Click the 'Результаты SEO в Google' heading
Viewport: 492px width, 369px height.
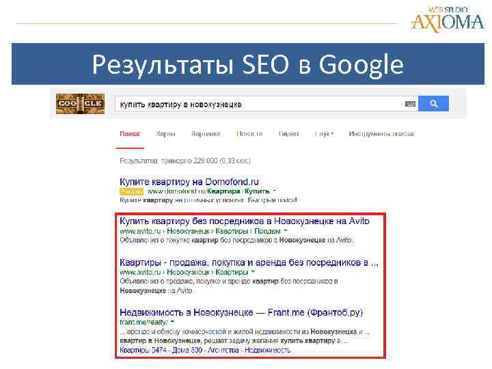coord(248,64)
